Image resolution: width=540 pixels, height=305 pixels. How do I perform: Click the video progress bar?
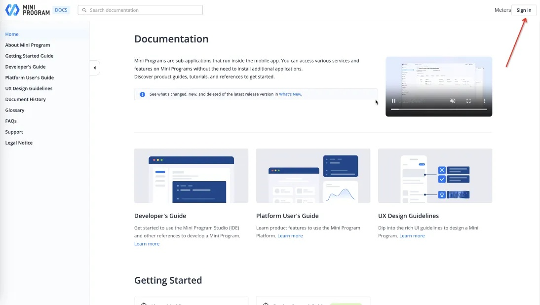coord(439,110)
